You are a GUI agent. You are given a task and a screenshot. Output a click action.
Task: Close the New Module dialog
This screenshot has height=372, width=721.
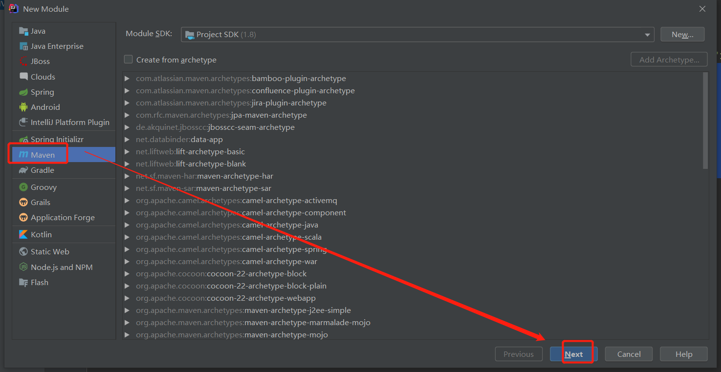click(702, 9)
